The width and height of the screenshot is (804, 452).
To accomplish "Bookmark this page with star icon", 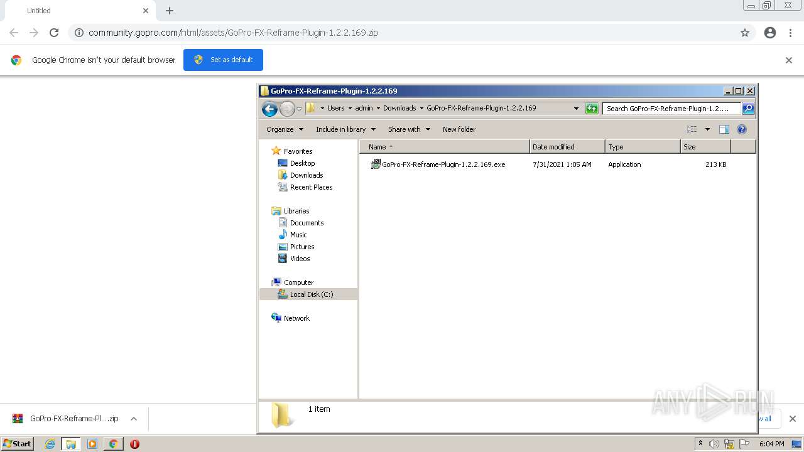I will point(745,33).
